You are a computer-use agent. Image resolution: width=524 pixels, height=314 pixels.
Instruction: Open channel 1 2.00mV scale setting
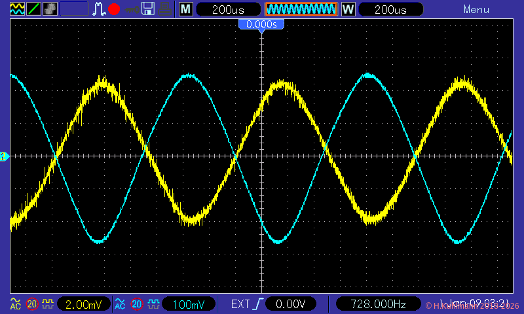coord(83,304)
